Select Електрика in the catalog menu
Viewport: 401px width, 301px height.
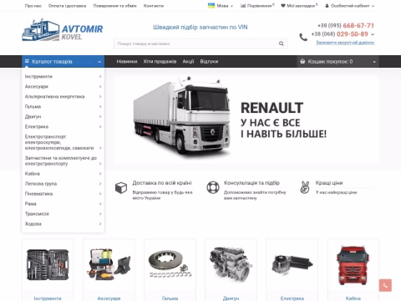coord(37,126)
